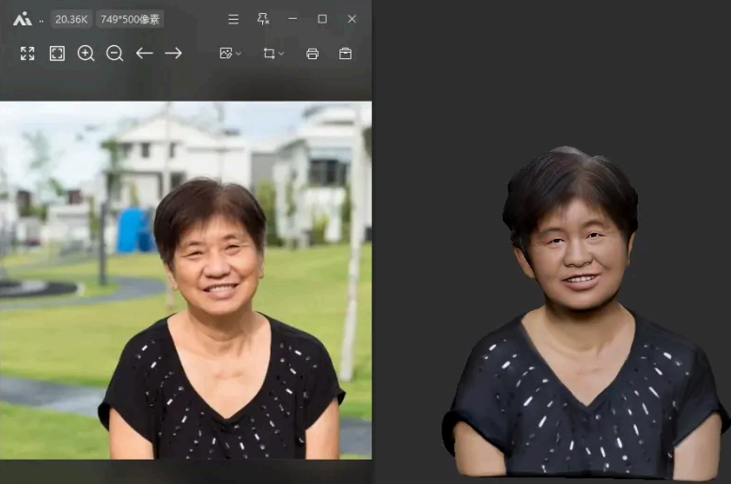The height and width of the screenshot is (484, 731).
Task: Zoom in on the photo
Action: tap(86, 54)
